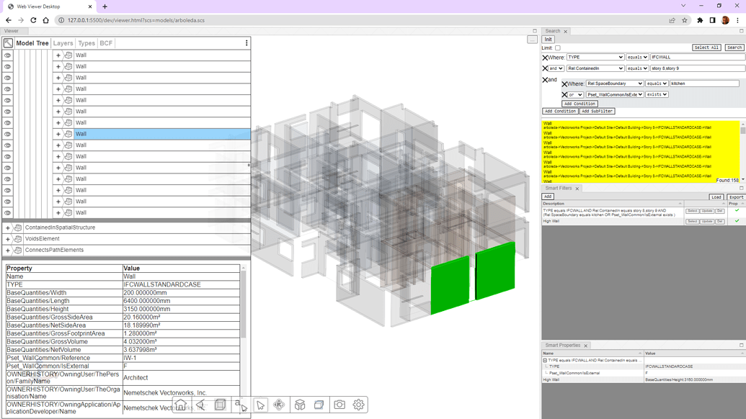746x419 pixels.
Task: Open the 'exists' operator dropdown
Action: (x=657, y=94)
